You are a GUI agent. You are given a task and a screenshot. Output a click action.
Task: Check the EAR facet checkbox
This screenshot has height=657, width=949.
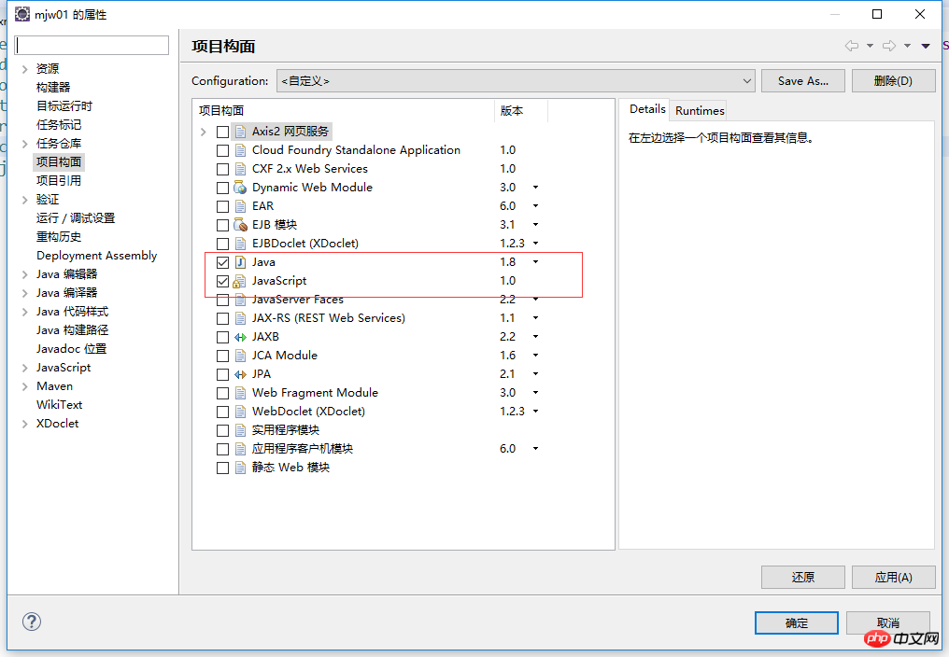[222, 207]
